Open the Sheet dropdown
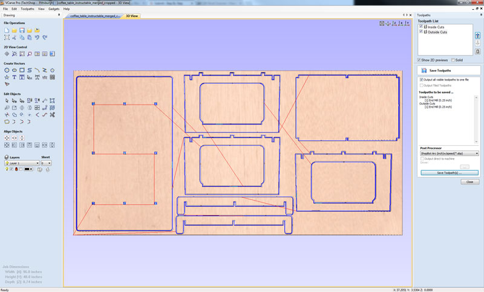Viewport: 484px width, 292px height. point(46,163)
